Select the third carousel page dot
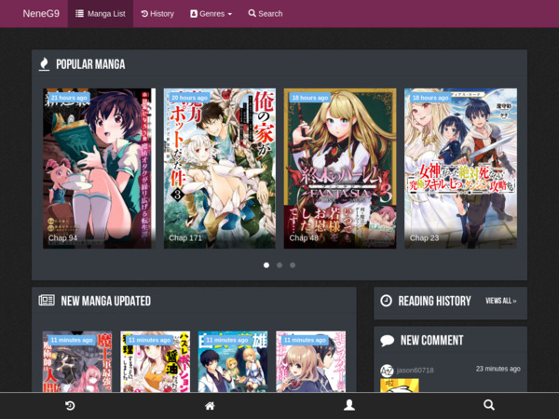 point(293,265)
